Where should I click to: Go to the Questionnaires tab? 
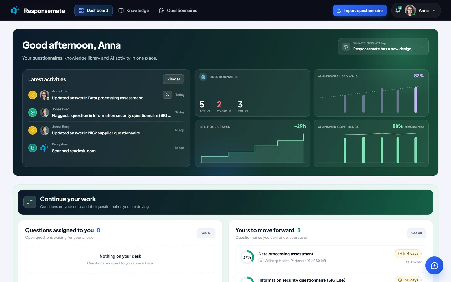point(178,10)
